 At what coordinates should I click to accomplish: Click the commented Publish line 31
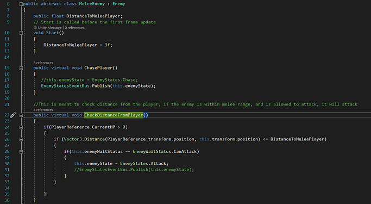134,169
